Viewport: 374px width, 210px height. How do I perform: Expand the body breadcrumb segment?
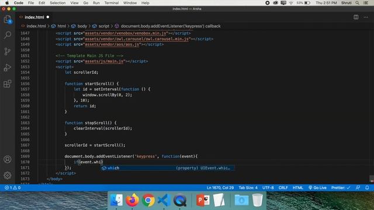(x=82, y=26)
